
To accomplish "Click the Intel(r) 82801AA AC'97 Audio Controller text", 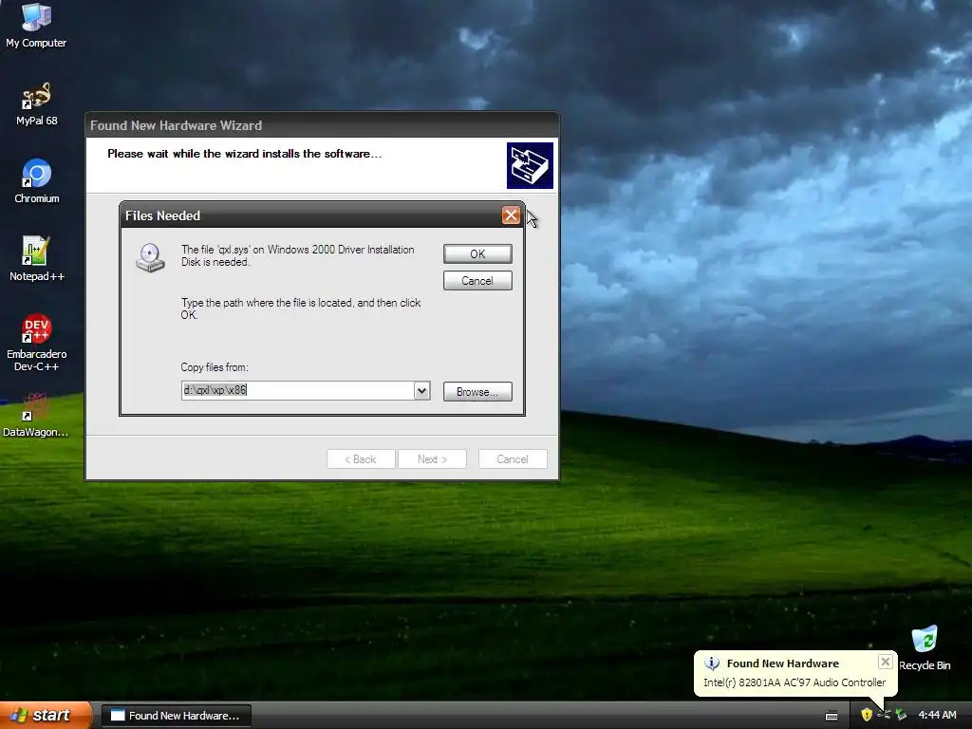I will (x=794, y=682).
